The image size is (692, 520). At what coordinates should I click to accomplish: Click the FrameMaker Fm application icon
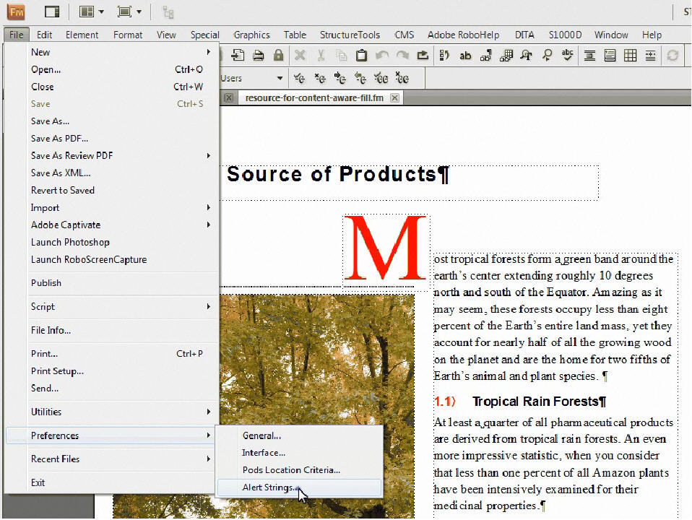(x=16, y=12)
